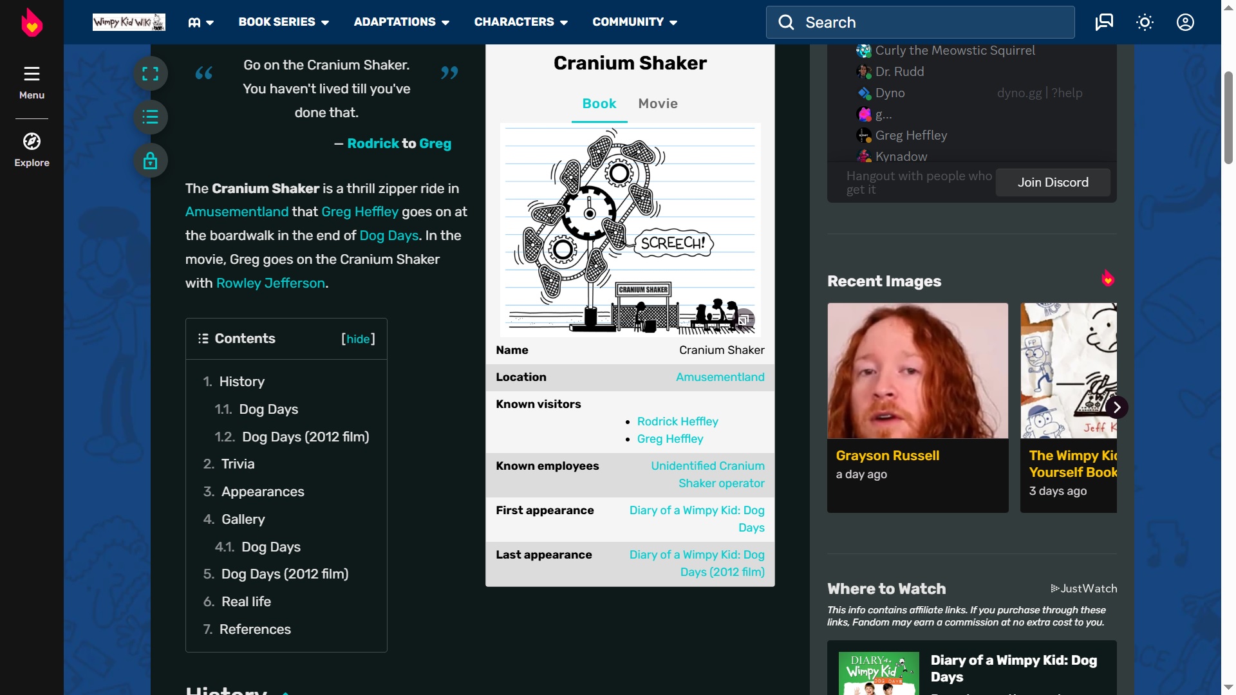Open the user account profile icon

pyautogui.click(x=1185, y=23)
